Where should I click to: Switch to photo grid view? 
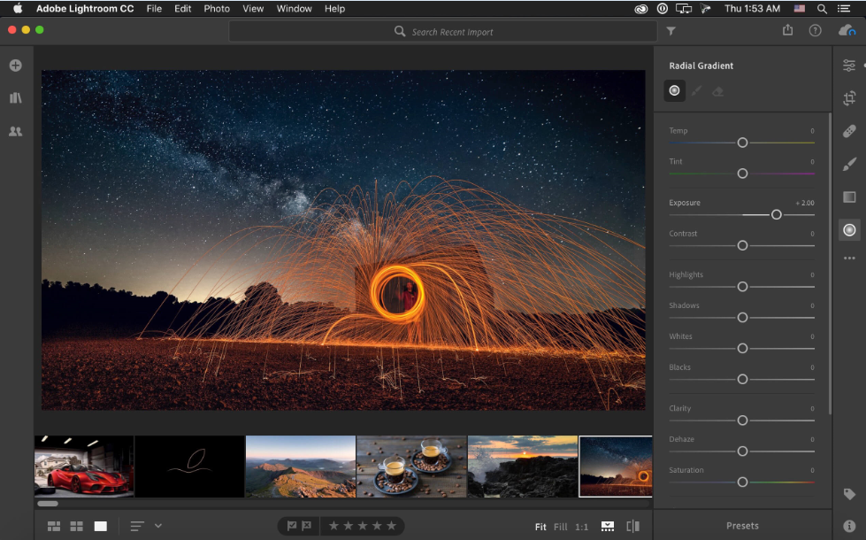(x=54, y=526)
